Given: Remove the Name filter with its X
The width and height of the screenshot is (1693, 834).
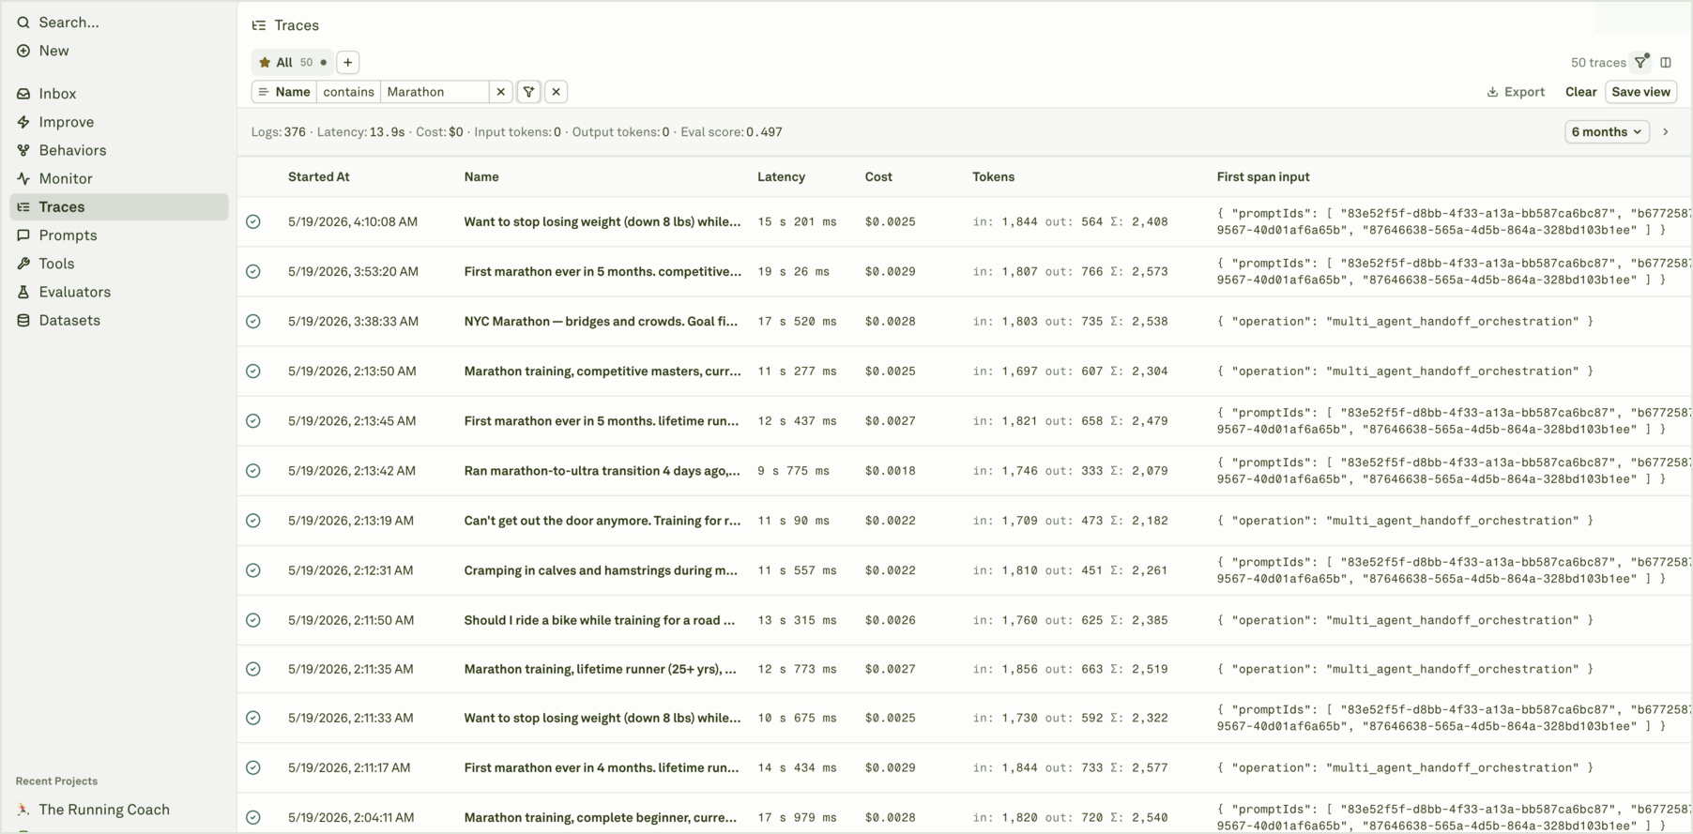Looking at the screenshot, I should pyautogui.click(x=501, y=92).
